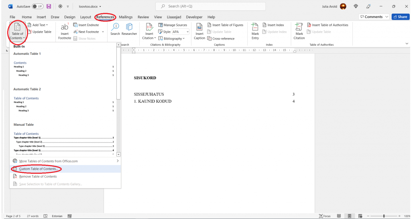Image resolution: width=411 pixels, height=219 pixels.
Task: Click the Save icon in title bar
Action: (49, 6)
